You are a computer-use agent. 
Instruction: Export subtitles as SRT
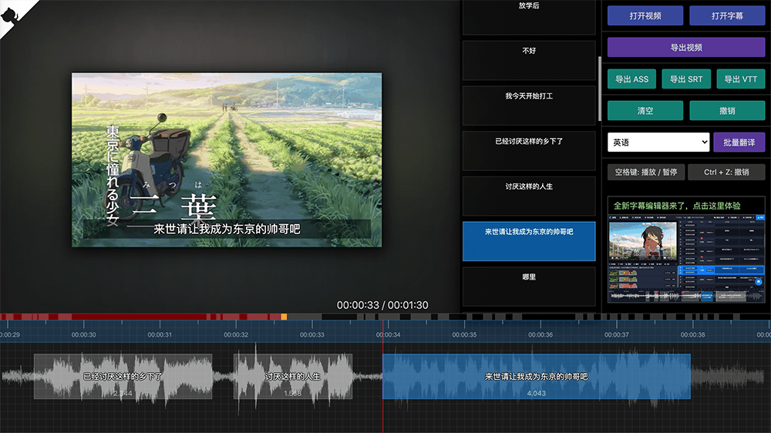(x=686, y=79)
